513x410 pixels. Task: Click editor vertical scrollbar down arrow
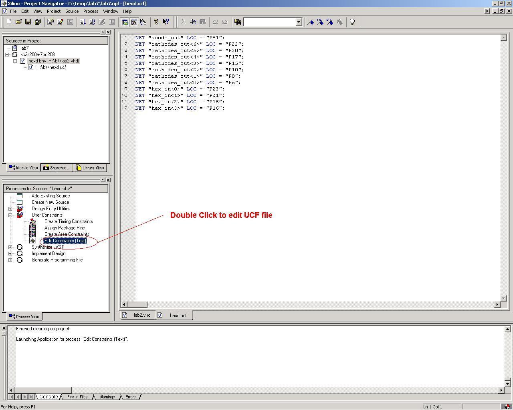point(504,298)
